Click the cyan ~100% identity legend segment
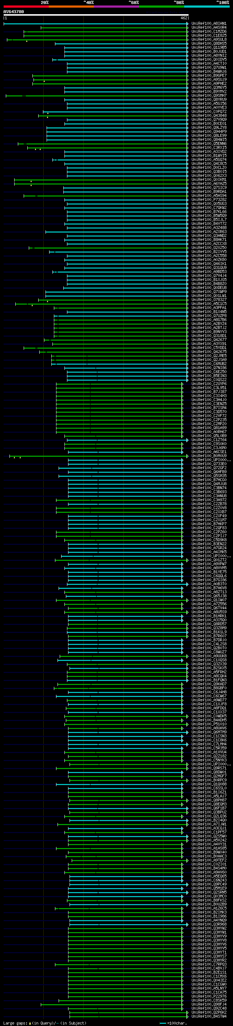 (207, 7)
